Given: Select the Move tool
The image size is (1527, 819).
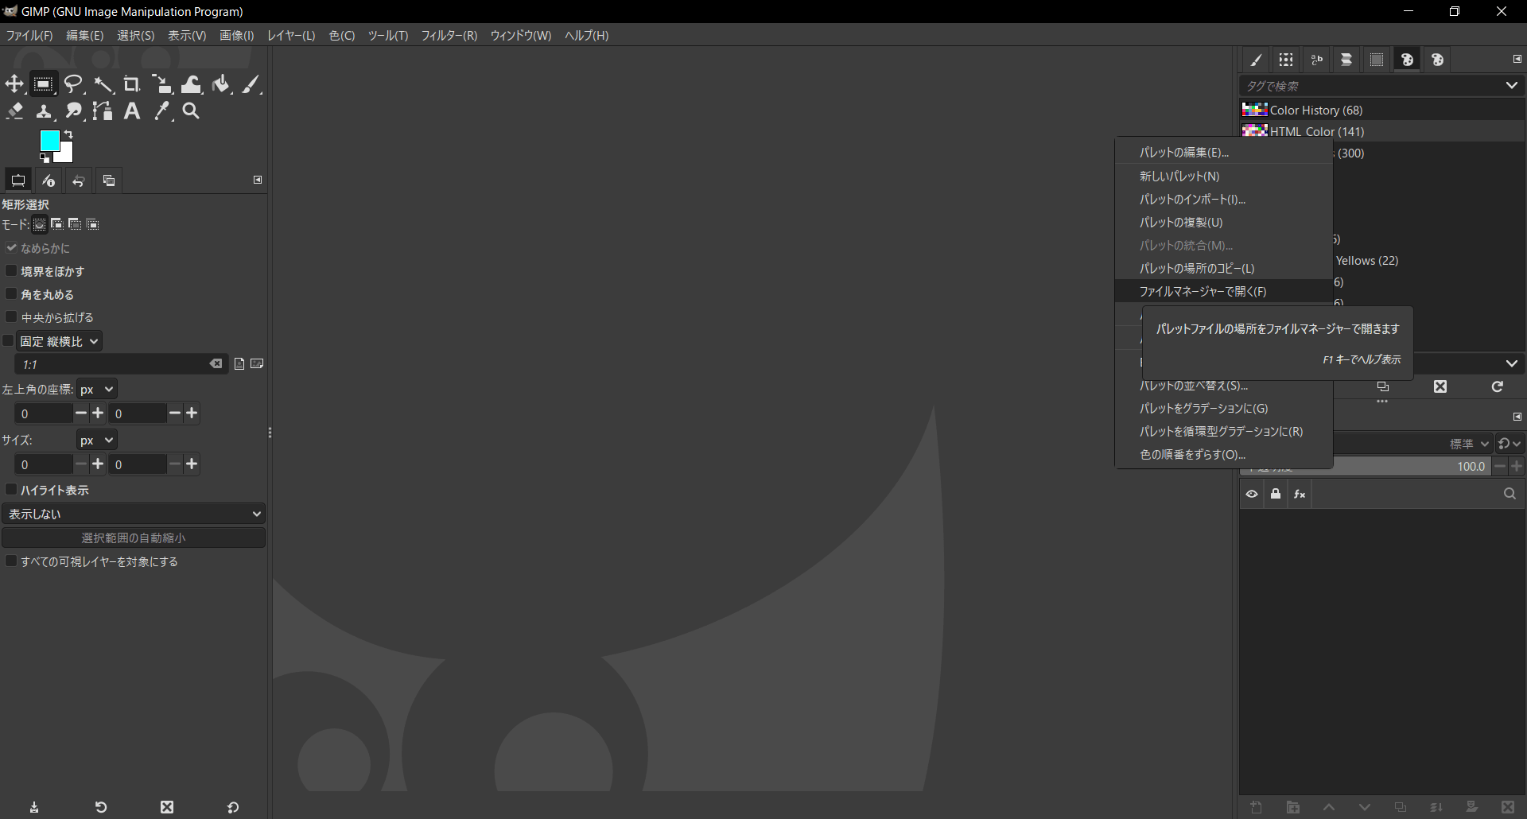Looking at the screenshot, I should 14,84.
